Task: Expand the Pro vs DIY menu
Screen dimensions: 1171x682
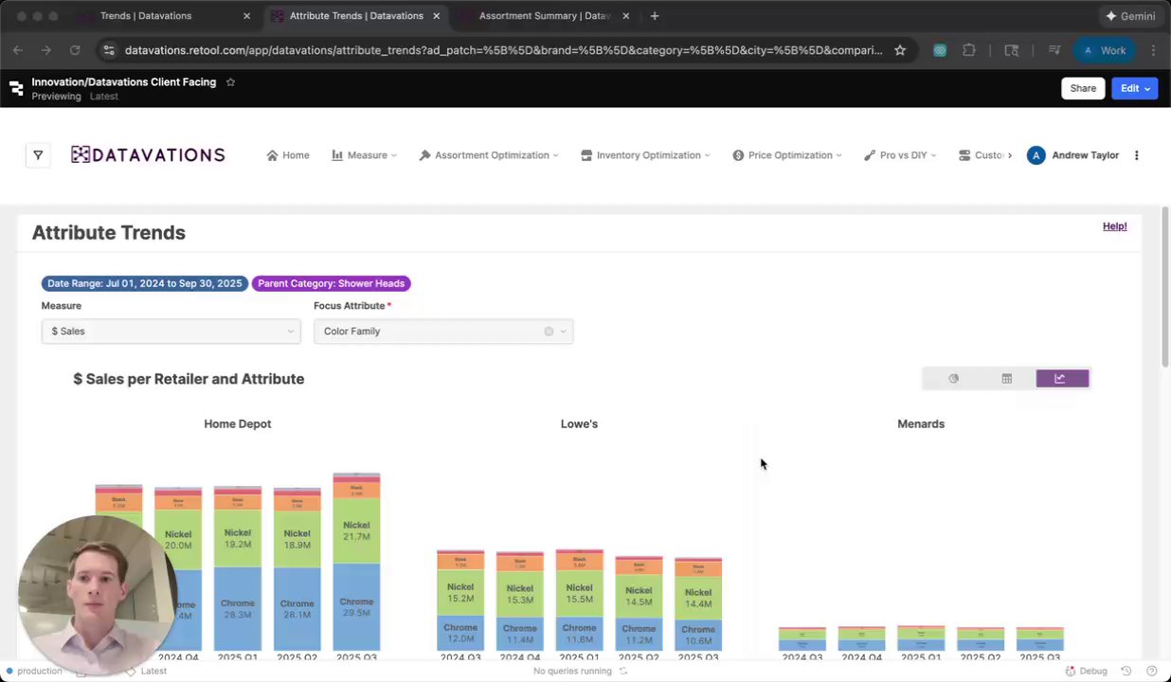Action: [x=900, y=155]
